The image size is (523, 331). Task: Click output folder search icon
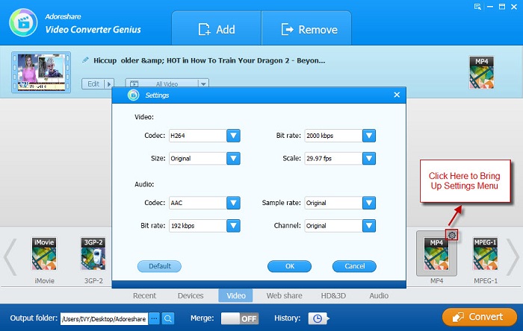pos(168,318)
